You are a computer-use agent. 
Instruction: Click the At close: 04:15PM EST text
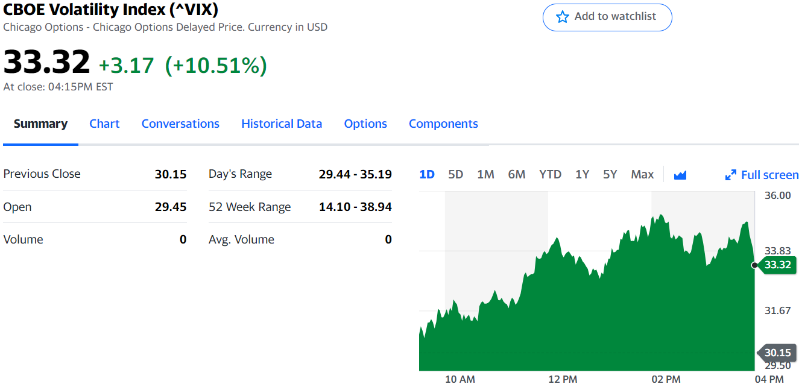tap(58, 87)
